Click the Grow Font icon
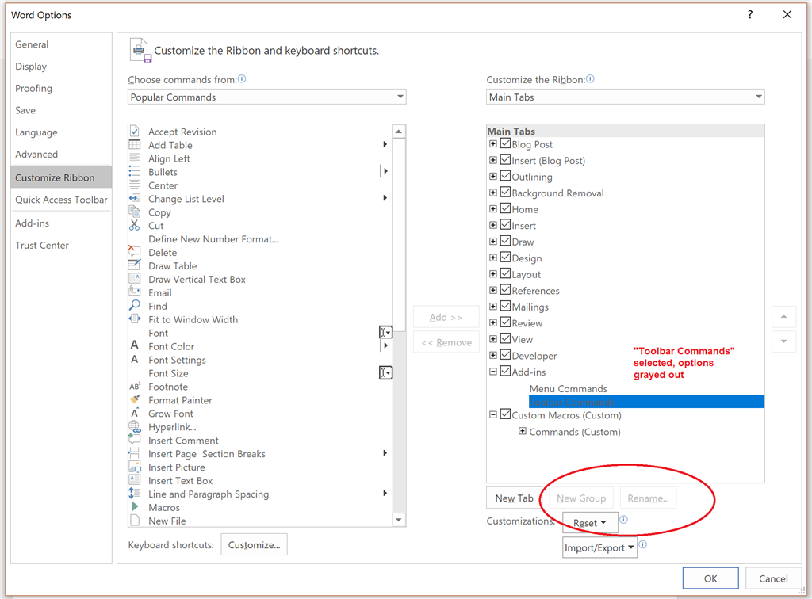This screenshot has width=812, height=599. 135,413
